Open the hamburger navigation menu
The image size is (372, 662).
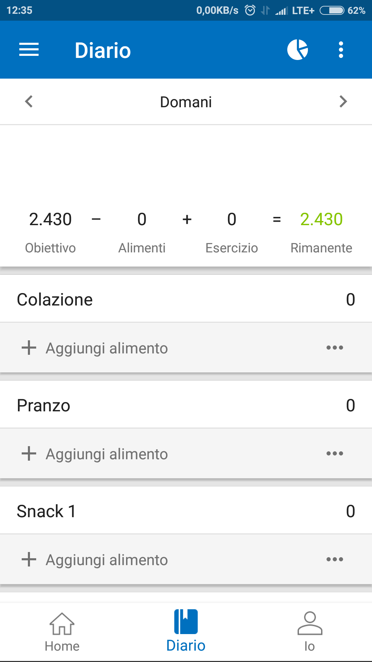point(29,50)
